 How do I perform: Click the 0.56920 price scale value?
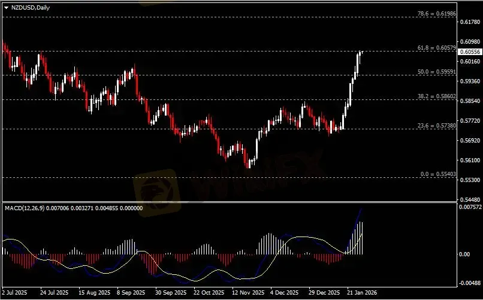click(x=470, y=140)
